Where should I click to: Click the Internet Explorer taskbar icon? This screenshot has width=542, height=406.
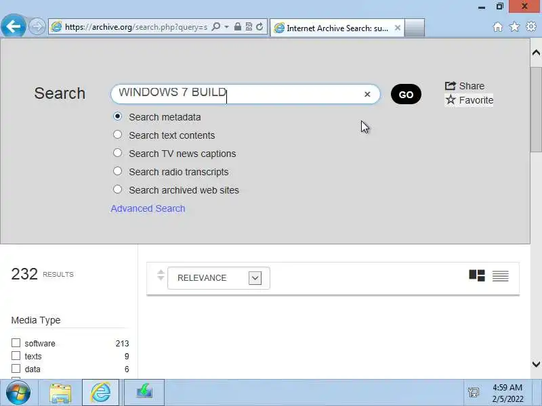click(x=100, y=392)
